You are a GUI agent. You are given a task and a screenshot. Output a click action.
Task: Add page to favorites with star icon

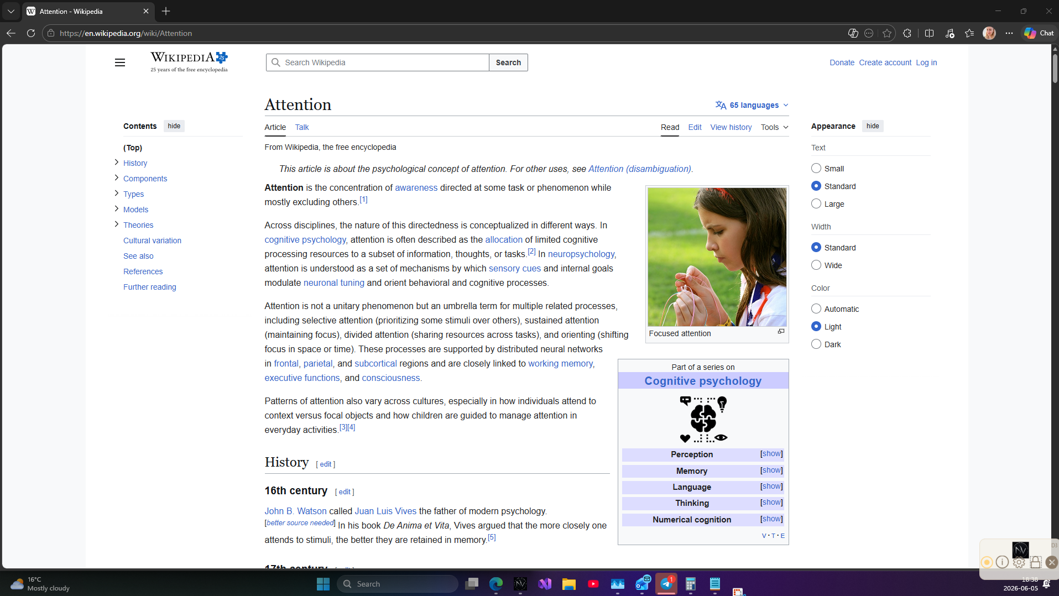887,33
